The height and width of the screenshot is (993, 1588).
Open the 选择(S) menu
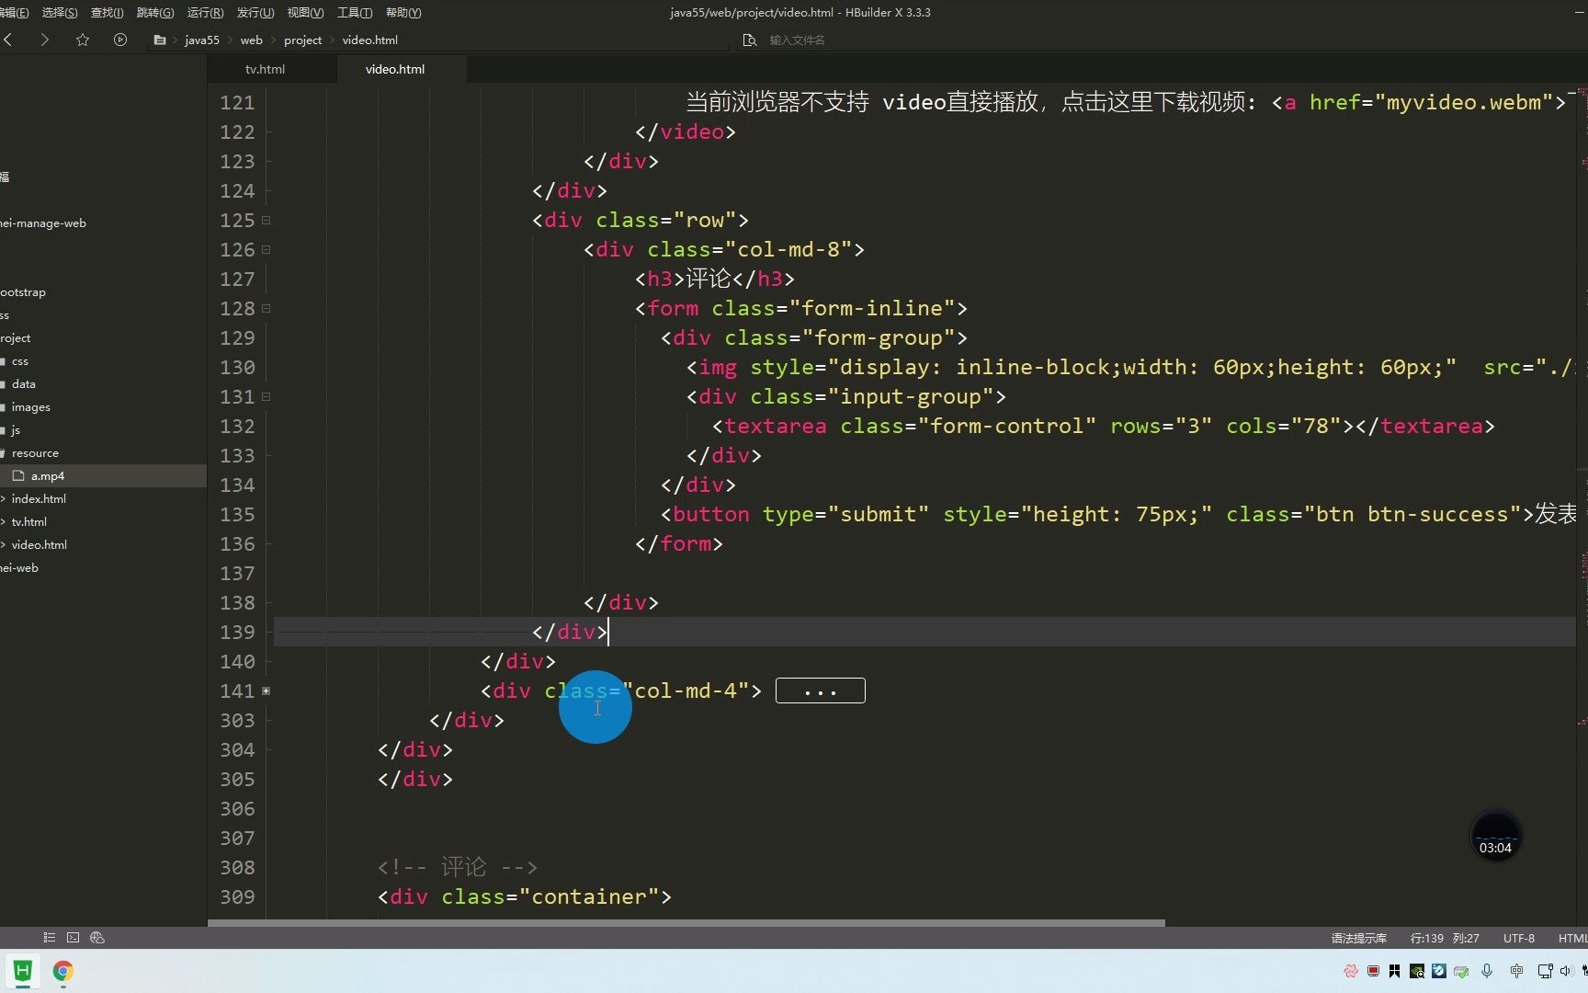(60, 12)
